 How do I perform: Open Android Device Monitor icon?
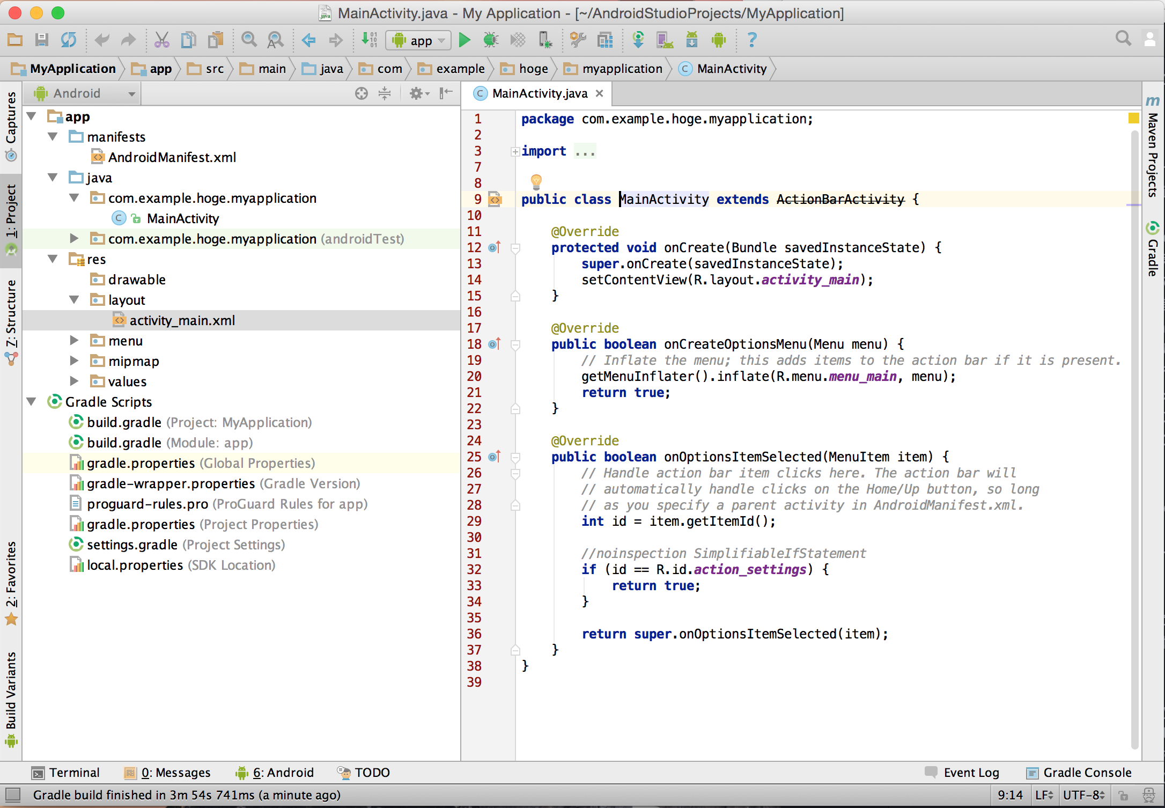pyautogui.click(x=719, y=40)
